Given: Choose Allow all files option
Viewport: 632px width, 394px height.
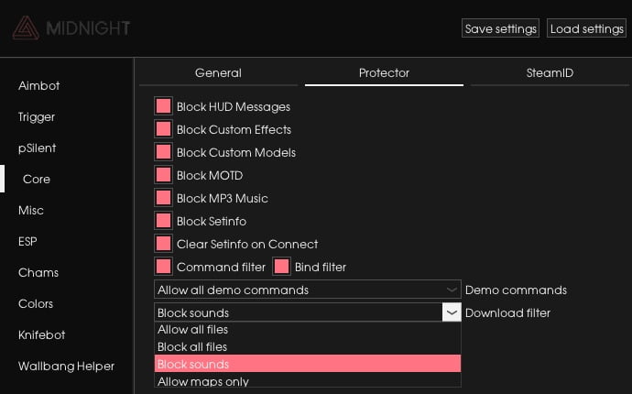Looking at the screenshot, I should (308, 330).
